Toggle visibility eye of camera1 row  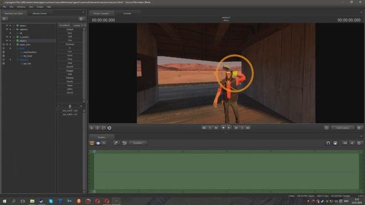(x=7, y=30)
